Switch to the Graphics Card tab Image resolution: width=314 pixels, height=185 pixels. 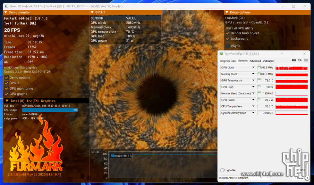point(228,61)
